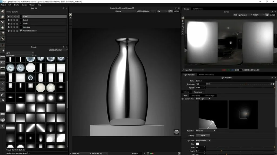Click the Canvas exposure aperture icon

pyautogui.click(x=267, y=15)
